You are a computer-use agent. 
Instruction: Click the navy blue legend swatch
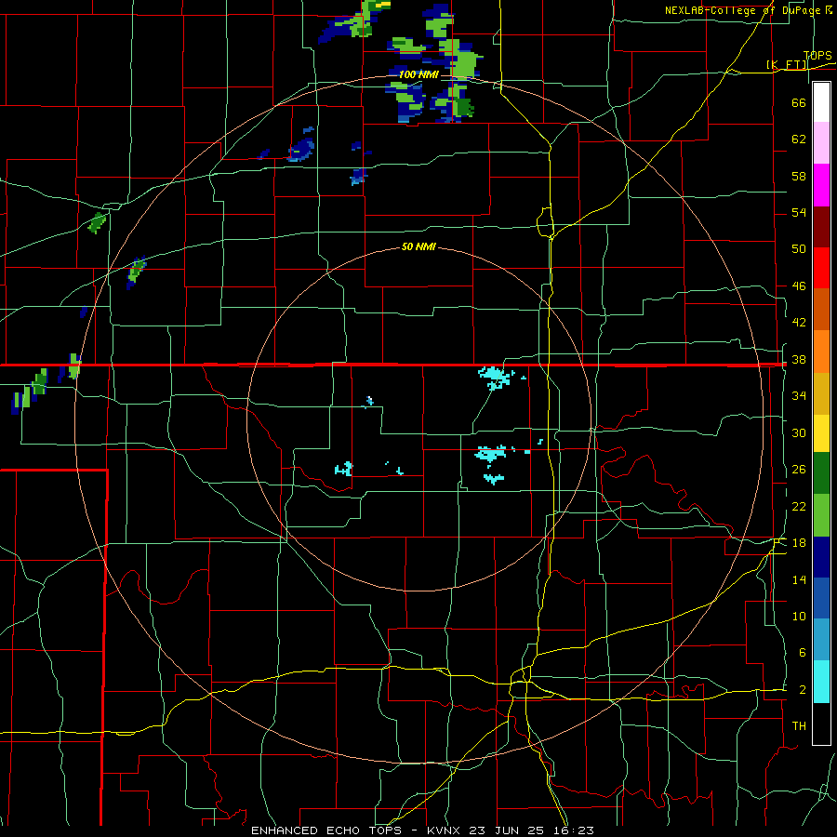coord(821,557)
